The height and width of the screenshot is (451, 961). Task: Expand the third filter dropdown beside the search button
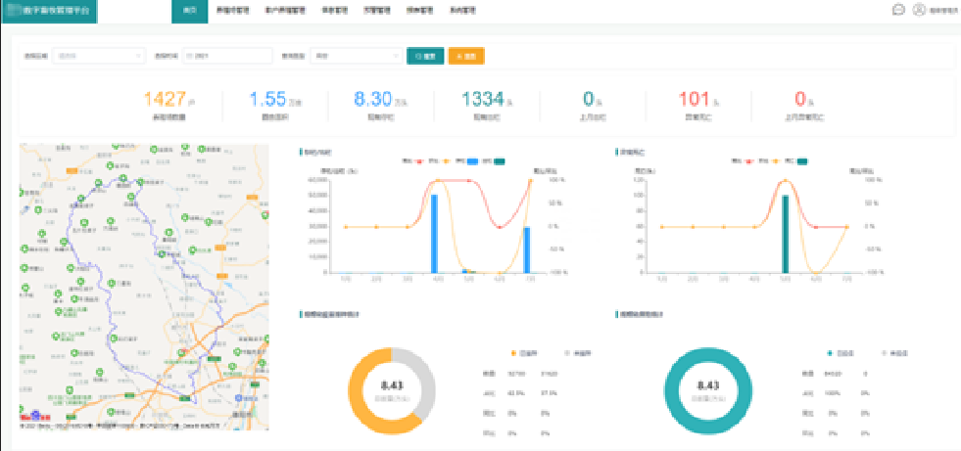pos(356,56)
